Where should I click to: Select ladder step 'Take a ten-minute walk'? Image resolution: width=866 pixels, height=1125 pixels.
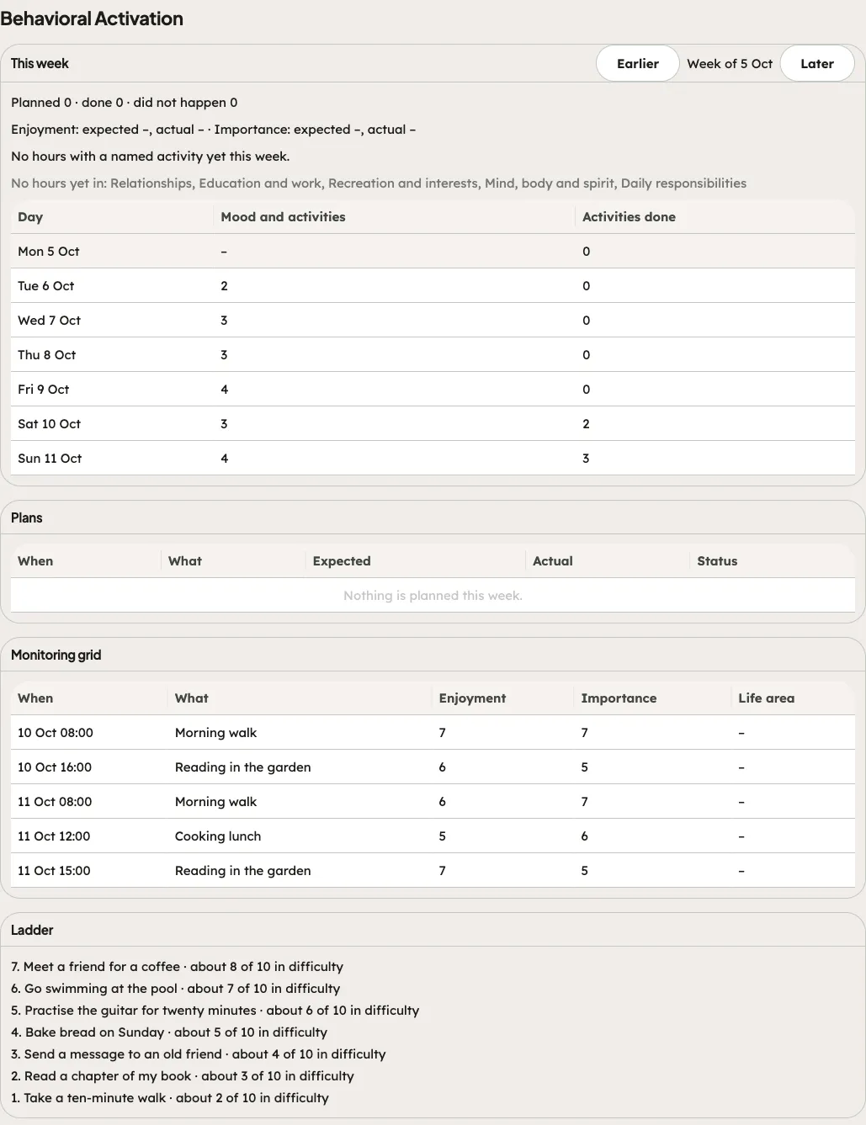170,1098
